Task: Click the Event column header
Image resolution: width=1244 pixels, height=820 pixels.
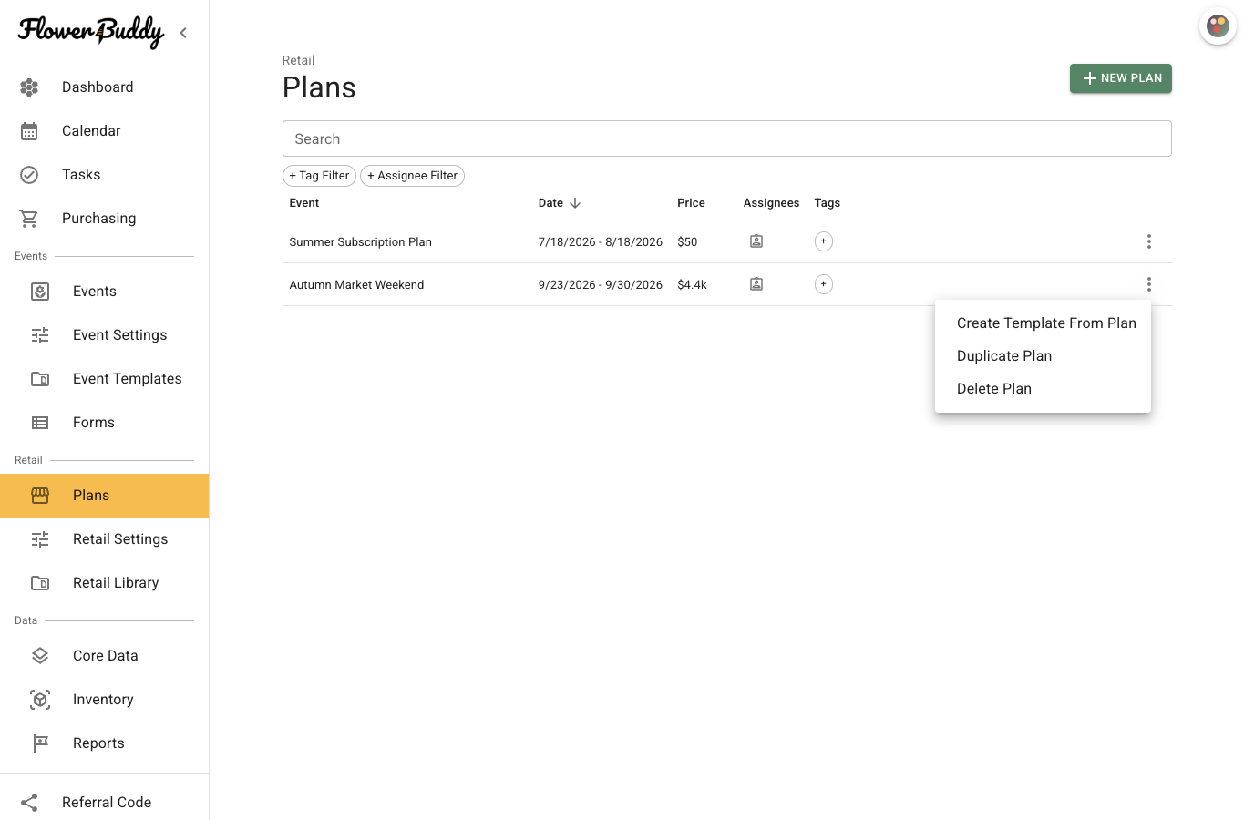Action: click(x=304, y=203)
